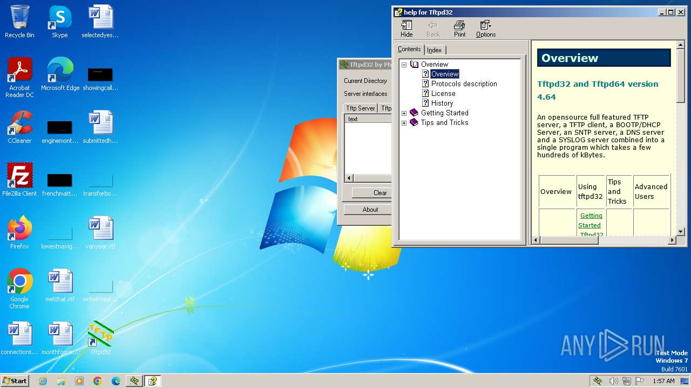Viewport: 691px width, 388px height.
Task: Open Acrobat Reader DC desktop icon
Action: [x=19, y=78]
